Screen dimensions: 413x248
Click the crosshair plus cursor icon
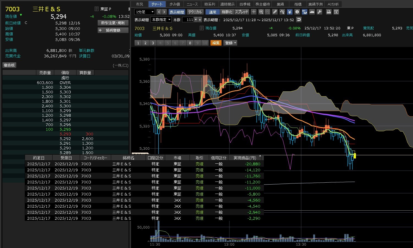[254, 12]
